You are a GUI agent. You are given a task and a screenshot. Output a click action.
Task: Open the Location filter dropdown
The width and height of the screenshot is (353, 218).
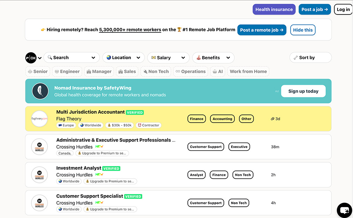123,57
